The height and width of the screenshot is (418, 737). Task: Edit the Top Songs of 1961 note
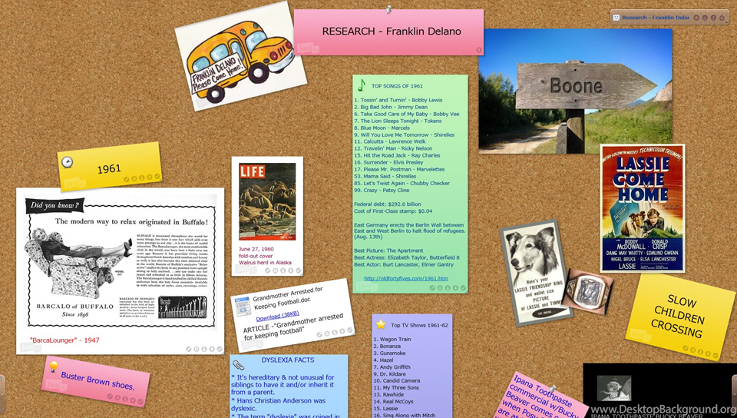click(x=432, y=287)
